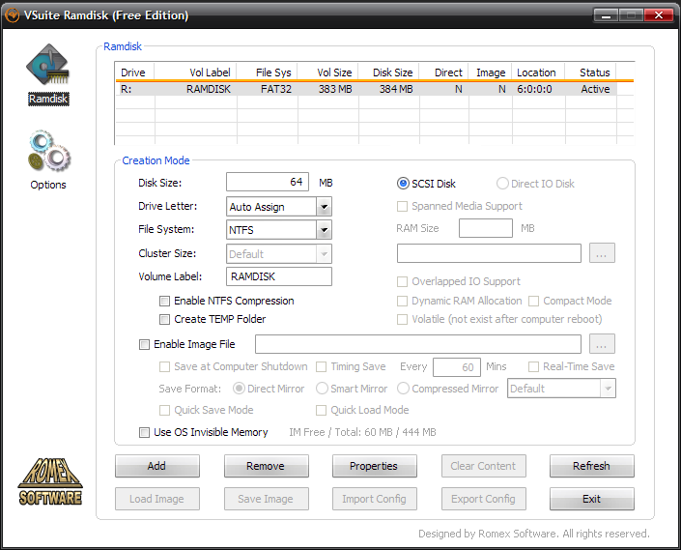Enable NTFS Compression checkbox
Image resolution: width=681 pixels, height=550 pixels.
tap(164, 301)
